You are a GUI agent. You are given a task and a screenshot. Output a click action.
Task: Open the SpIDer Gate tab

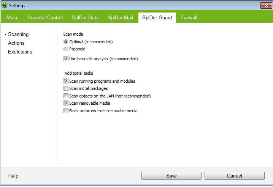[x=85, y=17]
